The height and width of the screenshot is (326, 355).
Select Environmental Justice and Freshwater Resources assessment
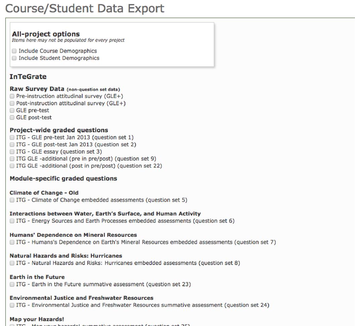tap(11, 305)
